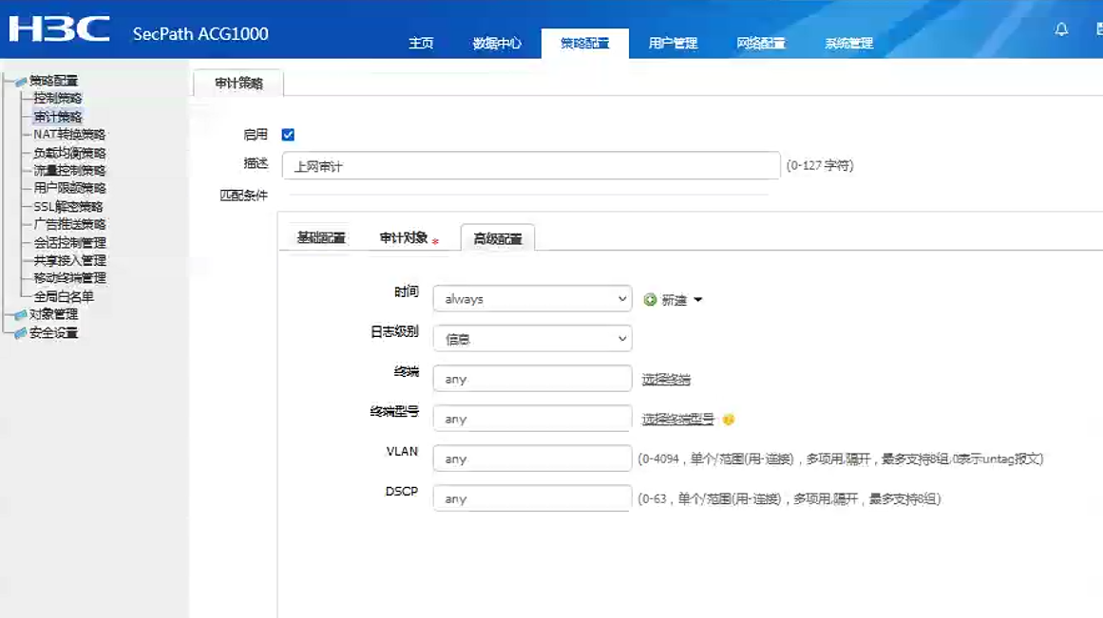Screen dimensions: 1103x618
Task: Open NAT转换策略 in the sidebar
Action: point(69,134)
